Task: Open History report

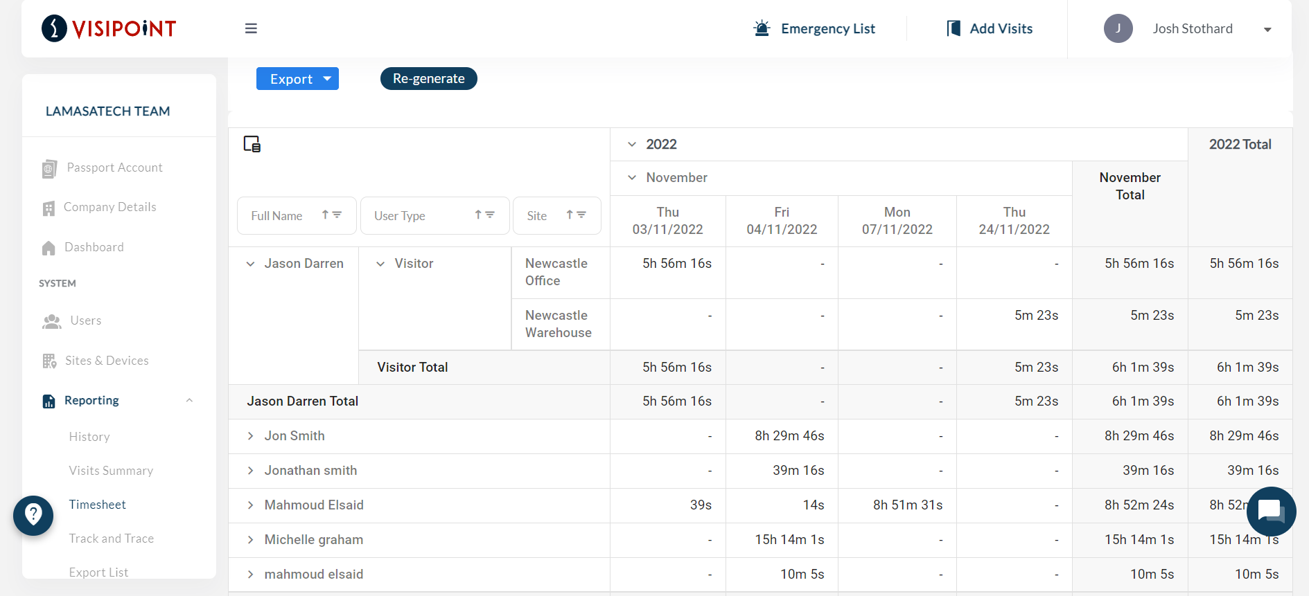Action: coord(89,437)
